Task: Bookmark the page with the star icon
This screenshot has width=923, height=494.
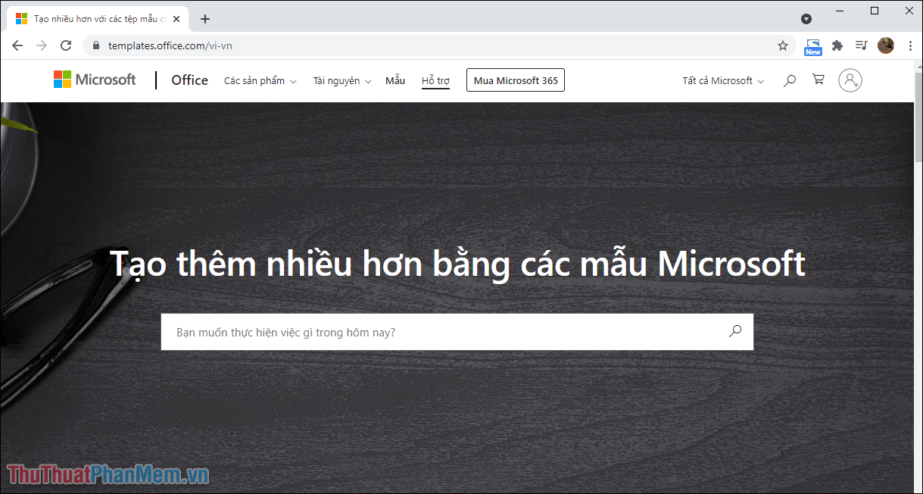Action: point(782,45)
